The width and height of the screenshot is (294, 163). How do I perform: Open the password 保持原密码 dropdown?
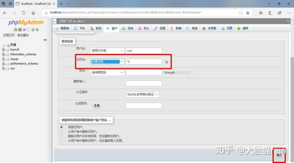[107, 73]
